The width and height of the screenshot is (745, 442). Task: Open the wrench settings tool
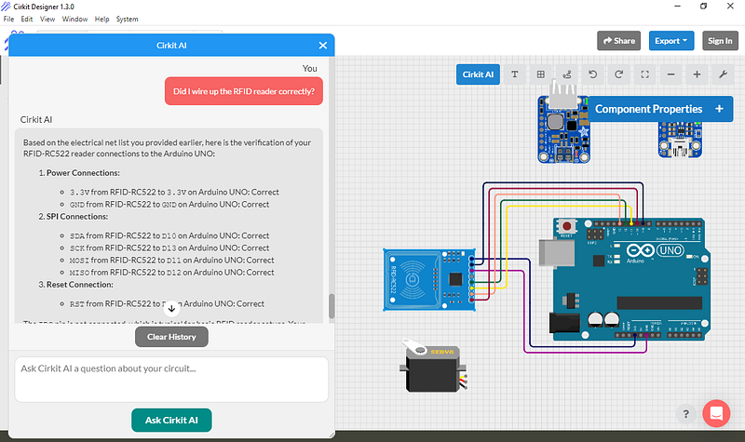(724, 74)
